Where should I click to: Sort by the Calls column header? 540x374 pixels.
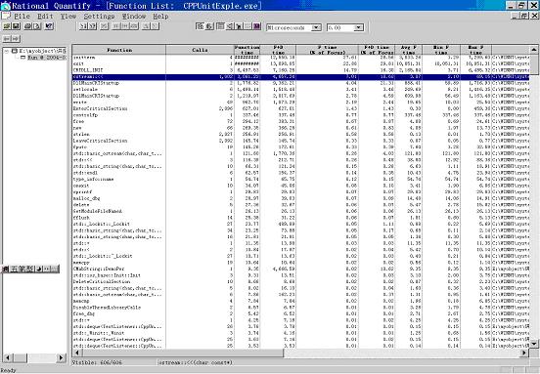pos(200,50)
